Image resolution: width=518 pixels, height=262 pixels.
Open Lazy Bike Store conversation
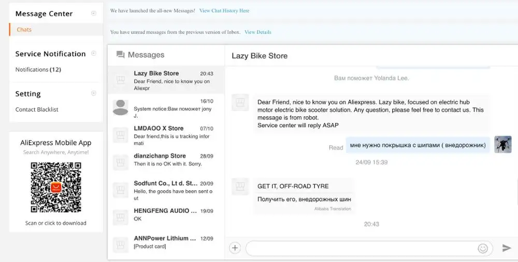(x=166, y=80)
